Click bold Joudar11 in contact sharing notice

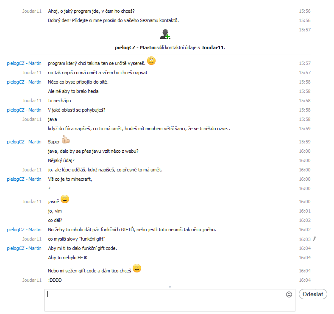click(x=212, y=47)
